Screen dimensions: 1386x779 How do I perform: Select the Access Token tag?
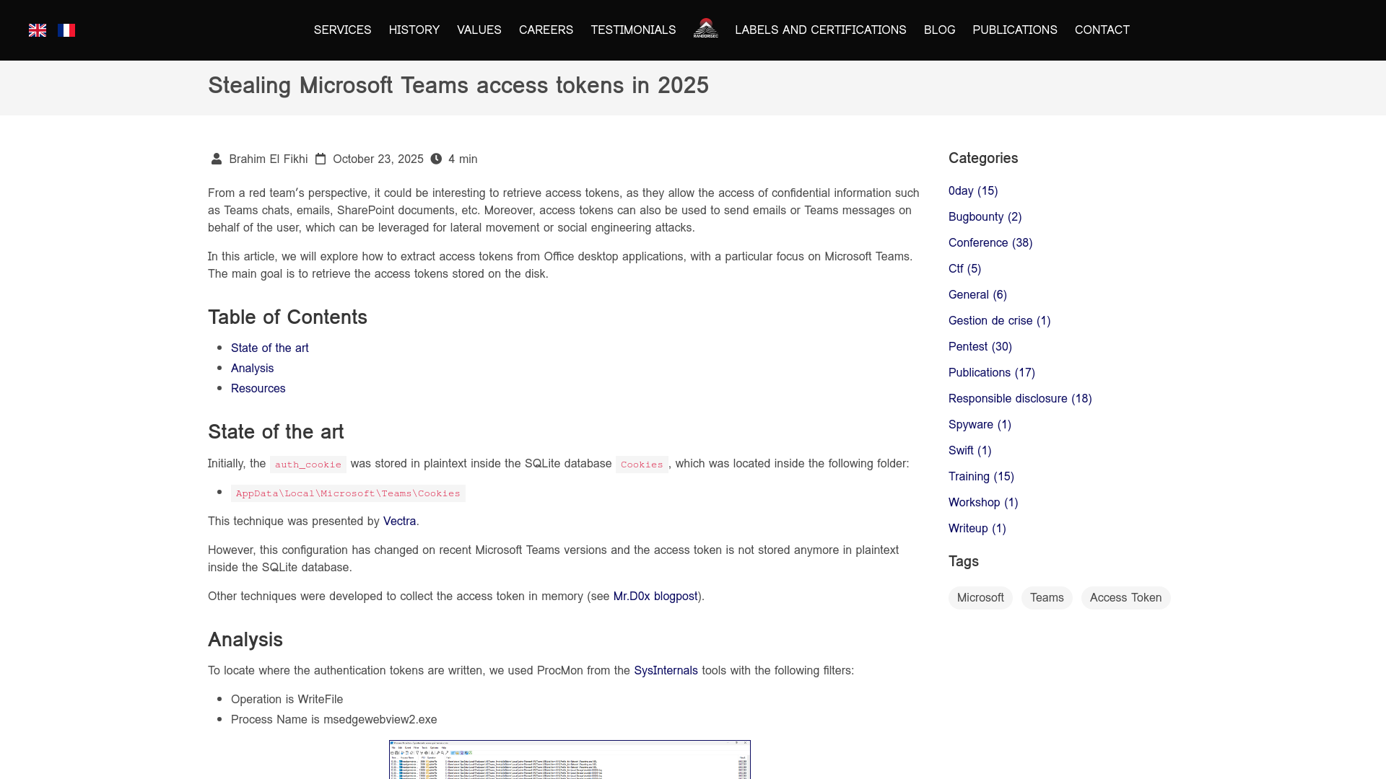point(1125,597)
